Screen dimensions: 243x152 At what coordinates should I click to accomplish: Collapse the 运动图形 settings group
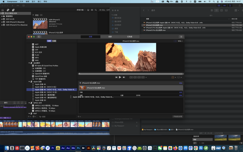[29, 63]
